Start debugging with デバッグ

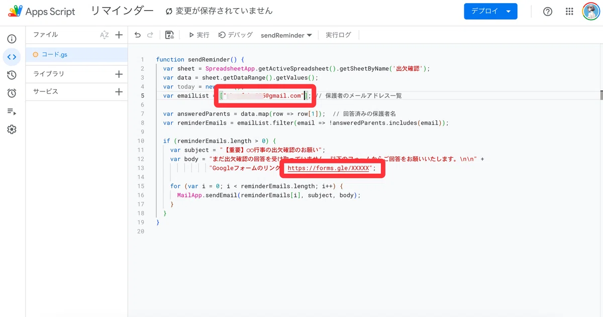tap(236, 35)
